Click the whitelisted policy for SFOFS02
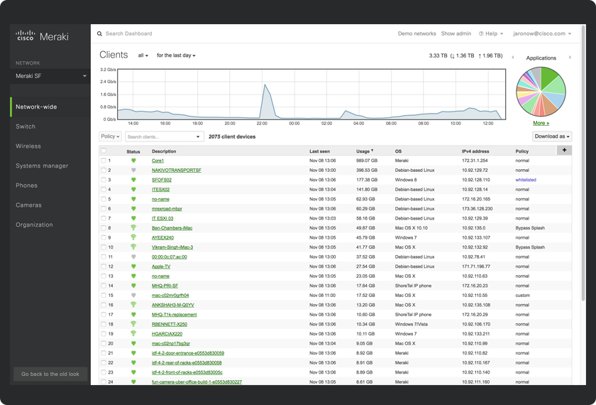Image resolution: width=596 pixels, height=405 pixels. [526, 180]
